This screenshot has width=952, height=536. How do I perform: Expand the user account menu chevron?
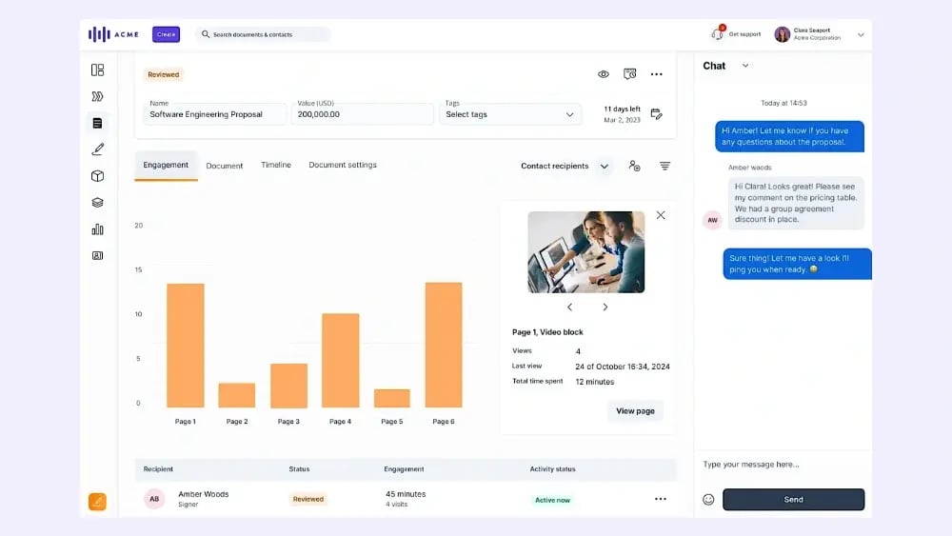tap(861, 34)
